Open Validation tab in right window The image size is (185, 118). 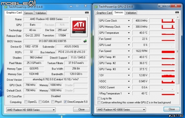[x=131, y=13]
